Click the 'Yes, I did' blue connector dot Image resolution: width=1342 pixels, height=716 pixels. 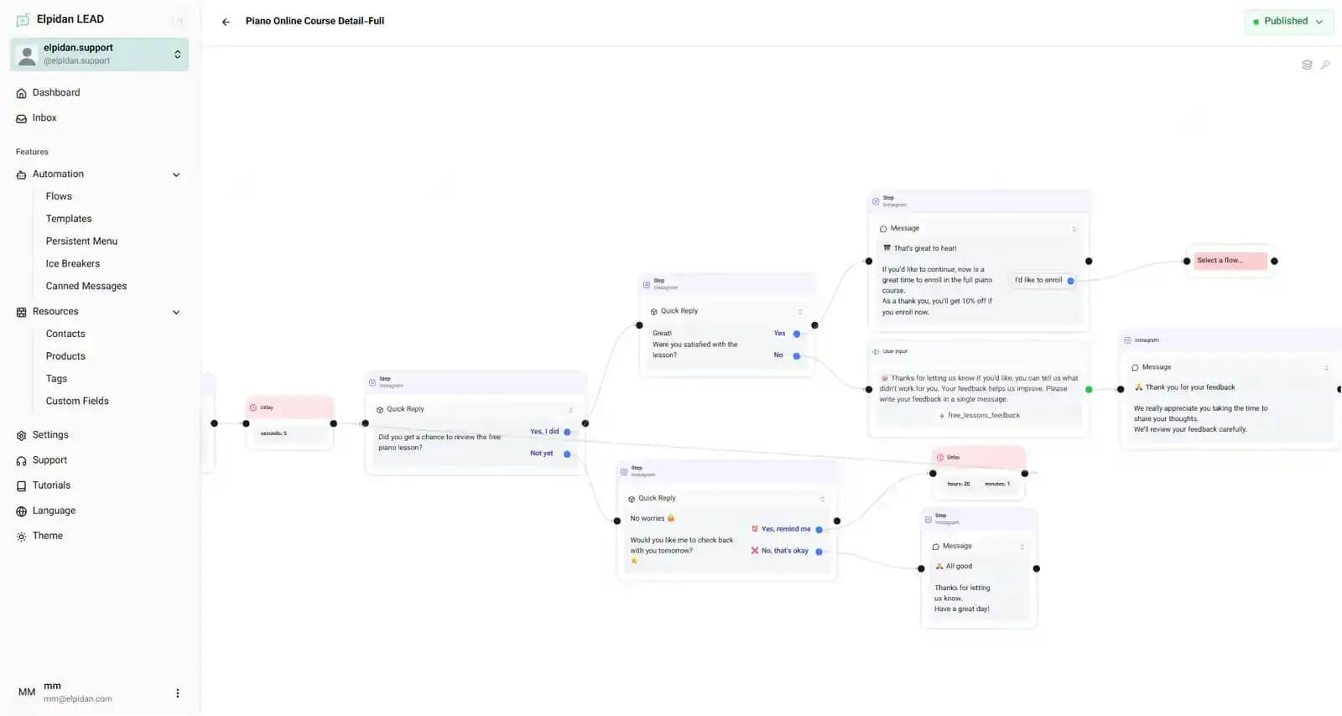567,433
